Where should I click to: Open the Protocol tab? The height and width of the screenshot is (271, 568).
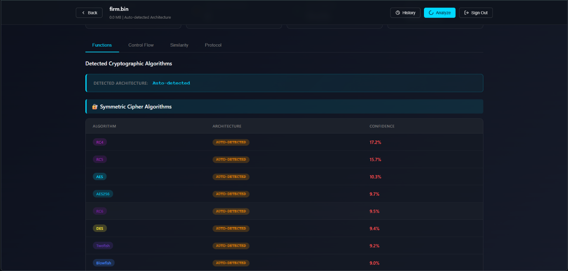click(213, 45)
